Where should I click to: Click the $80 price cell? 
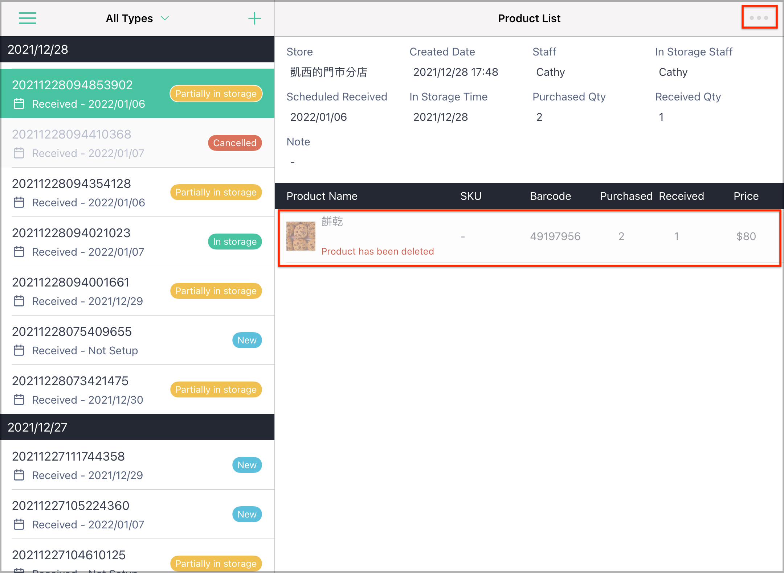click(x=746, y=236)
